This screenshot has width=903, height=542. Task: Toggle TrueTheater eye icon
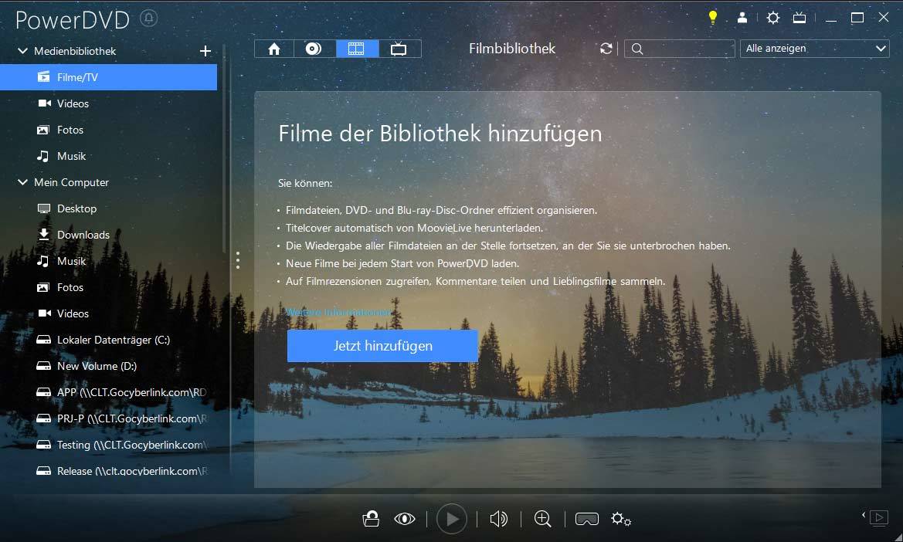(x=404, y=519)
